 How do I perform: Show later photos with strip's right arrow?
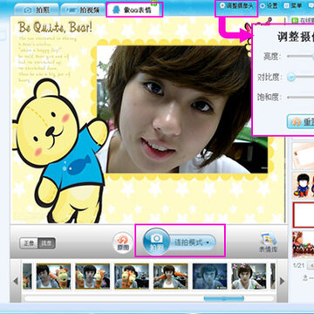point(282,281)
